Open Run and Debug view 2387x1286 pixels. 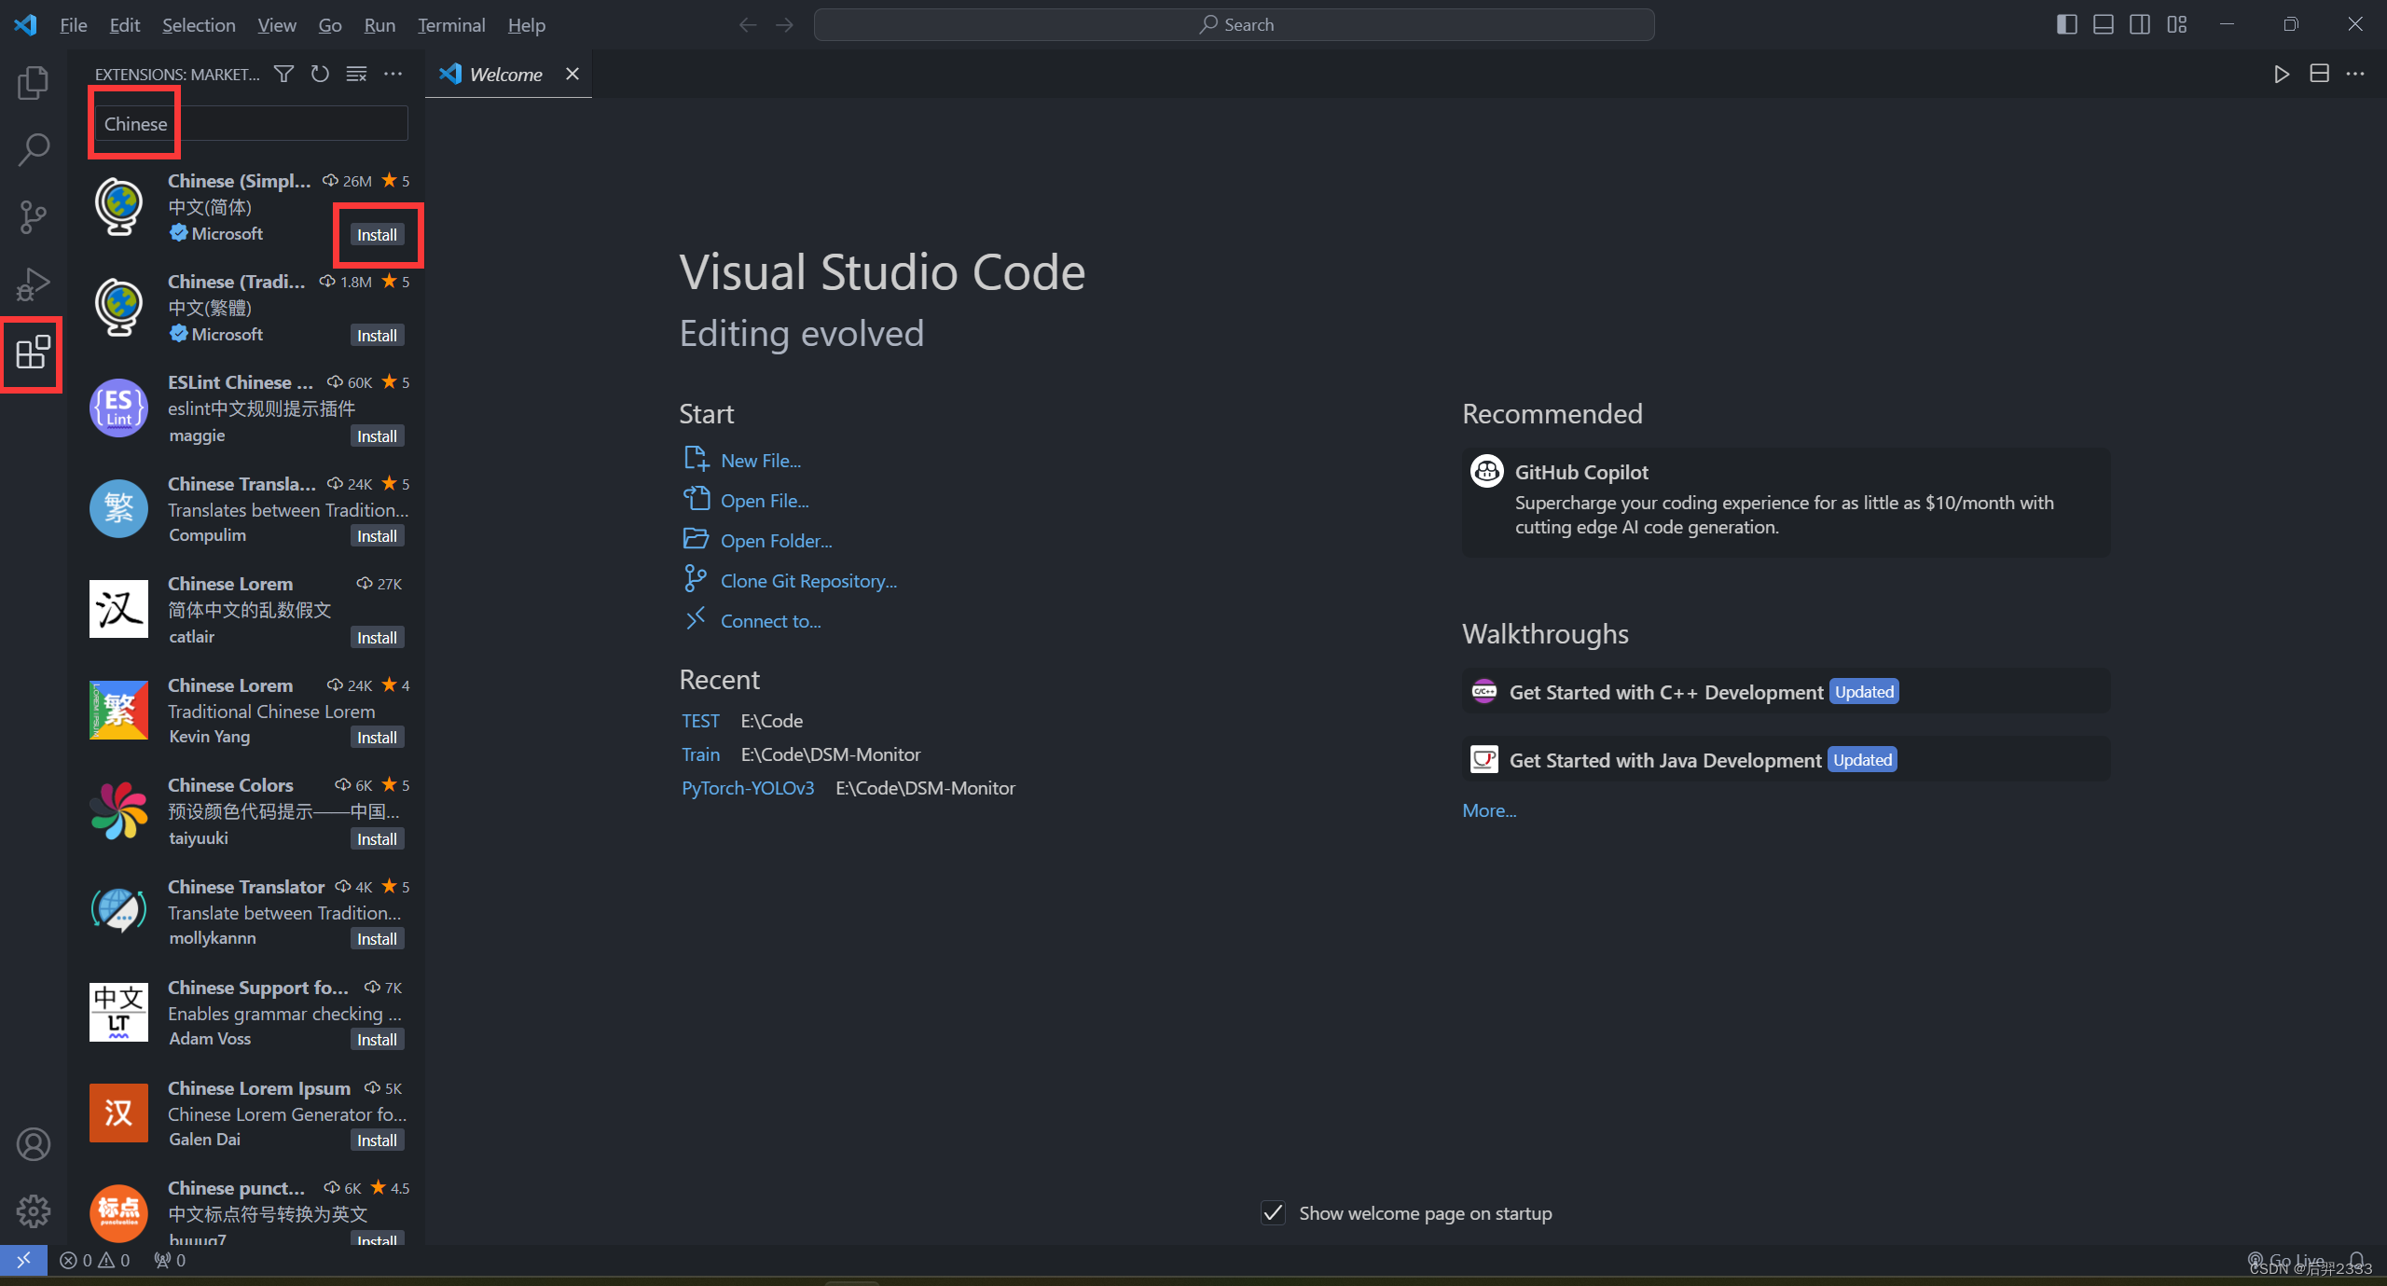coord(34,283)
